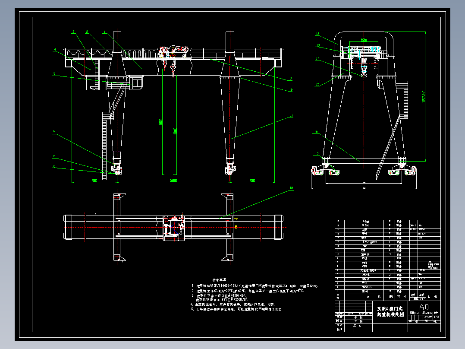This screenshot has height=349, width=465.
Task: Click callout number 10 right of the front view
Action: [x=291, y=90]
